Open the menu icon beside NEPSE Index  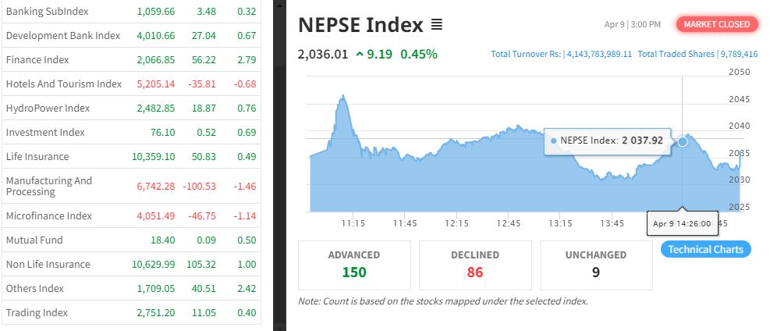click(437, 25)
